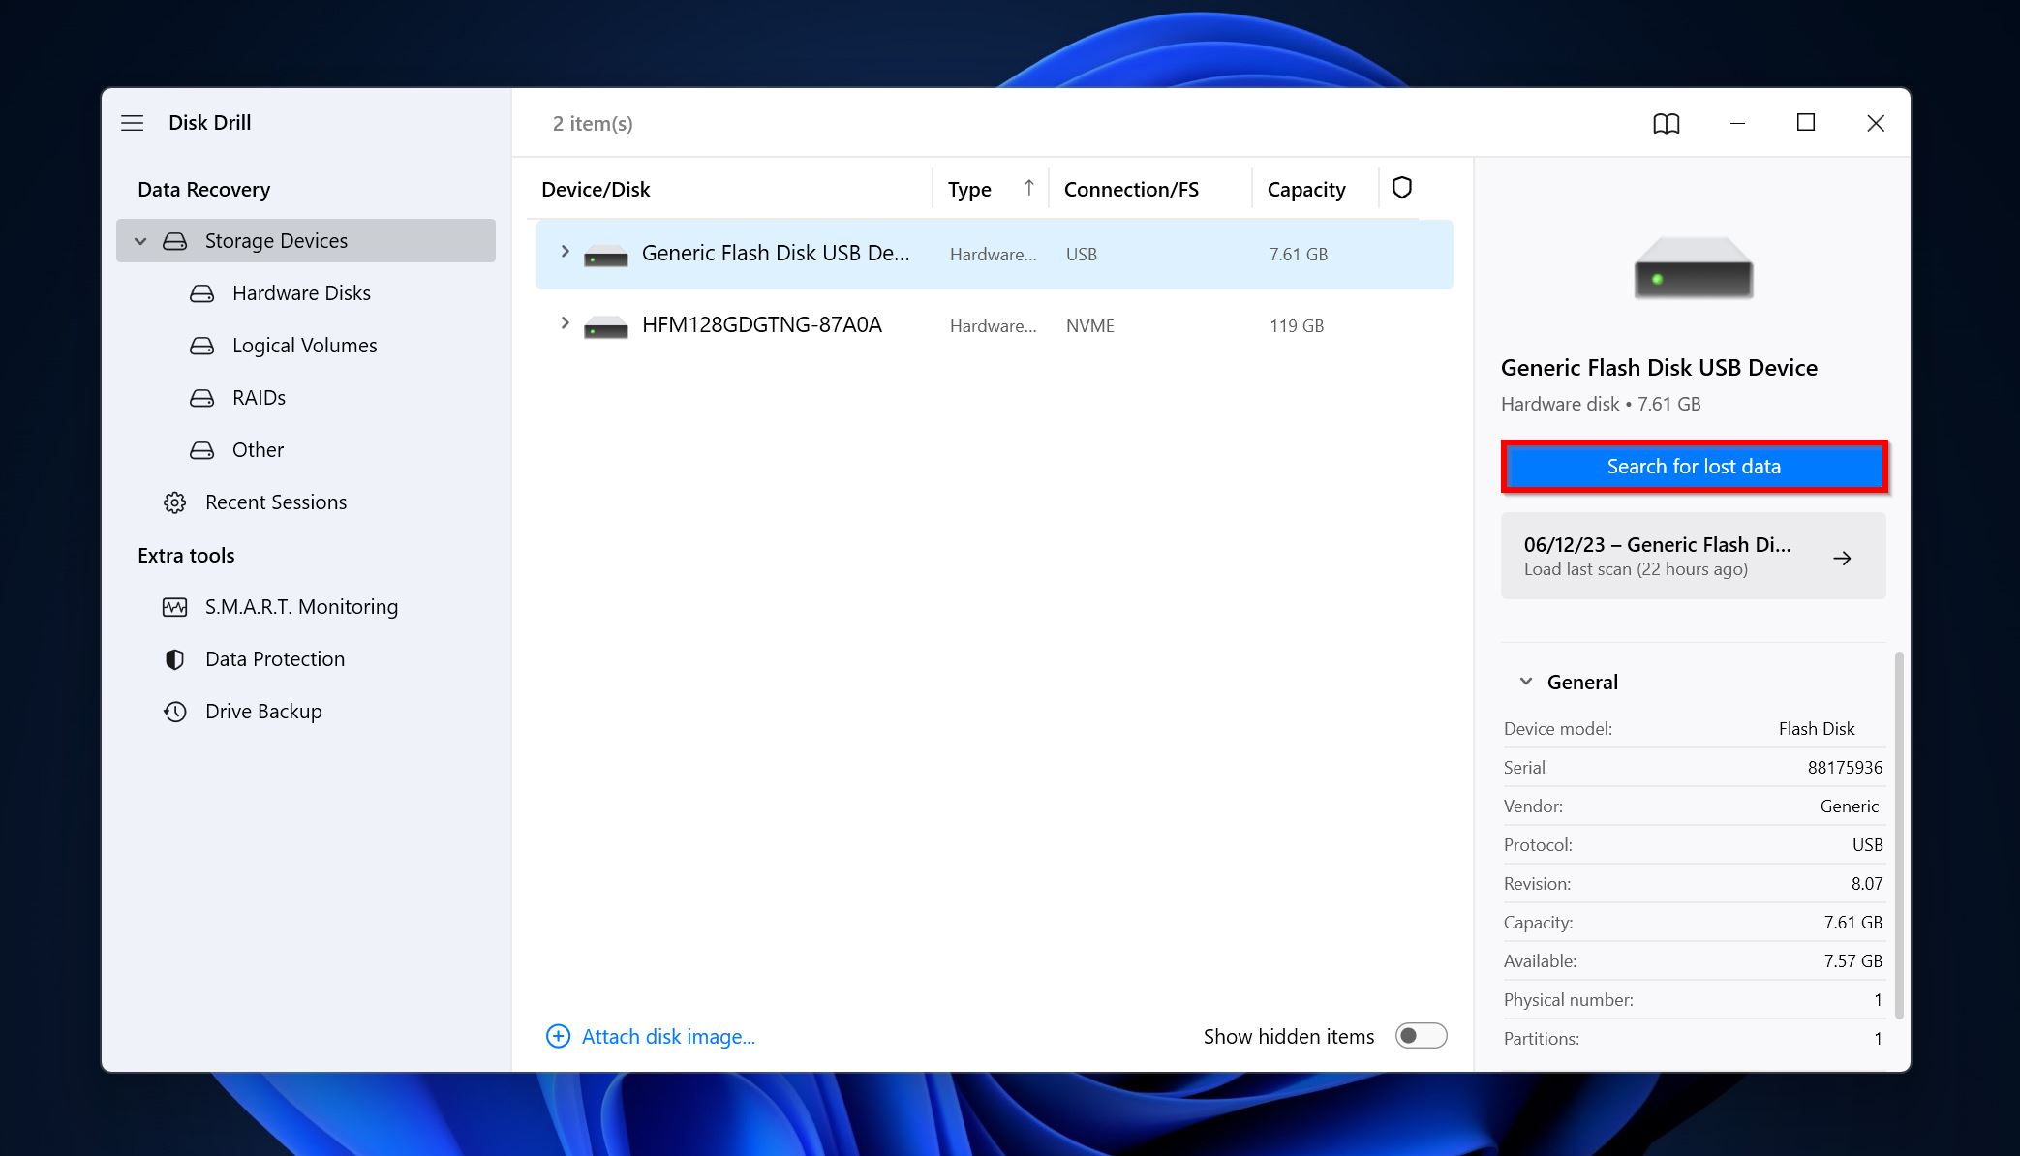Select the Hardware Disks sidebar item

301,291
